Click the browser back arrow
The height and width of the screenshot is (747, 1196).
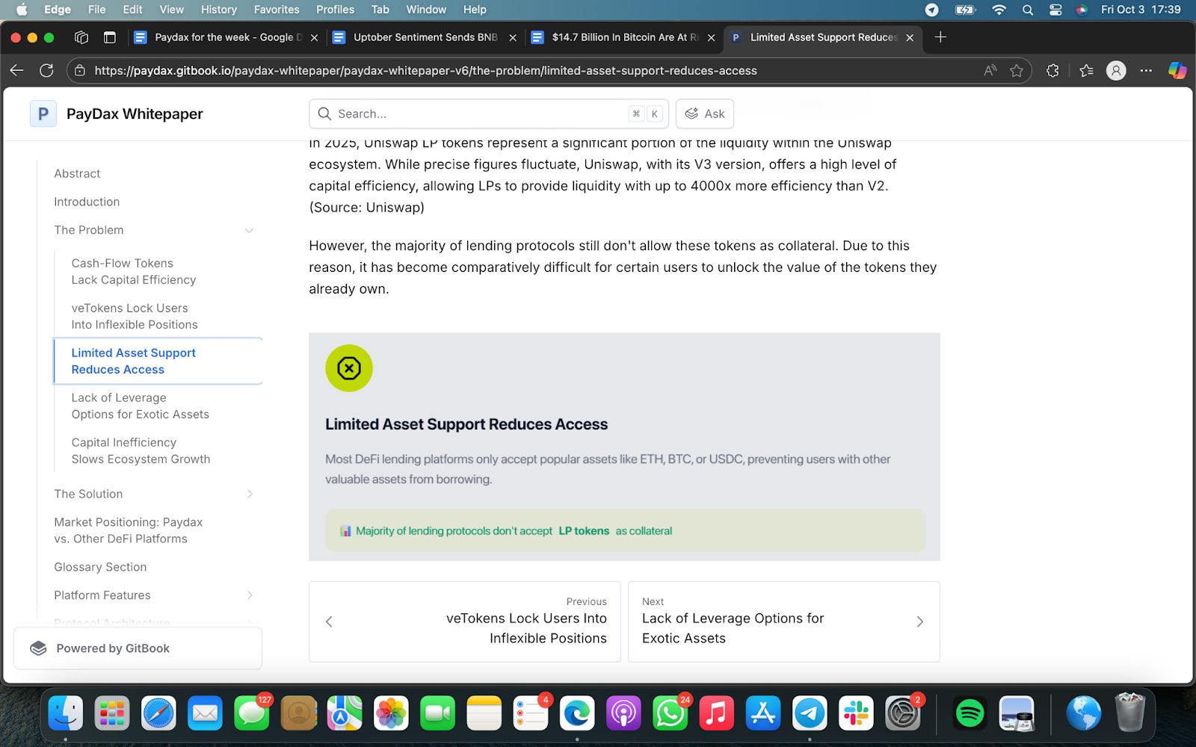coord(16,70)
